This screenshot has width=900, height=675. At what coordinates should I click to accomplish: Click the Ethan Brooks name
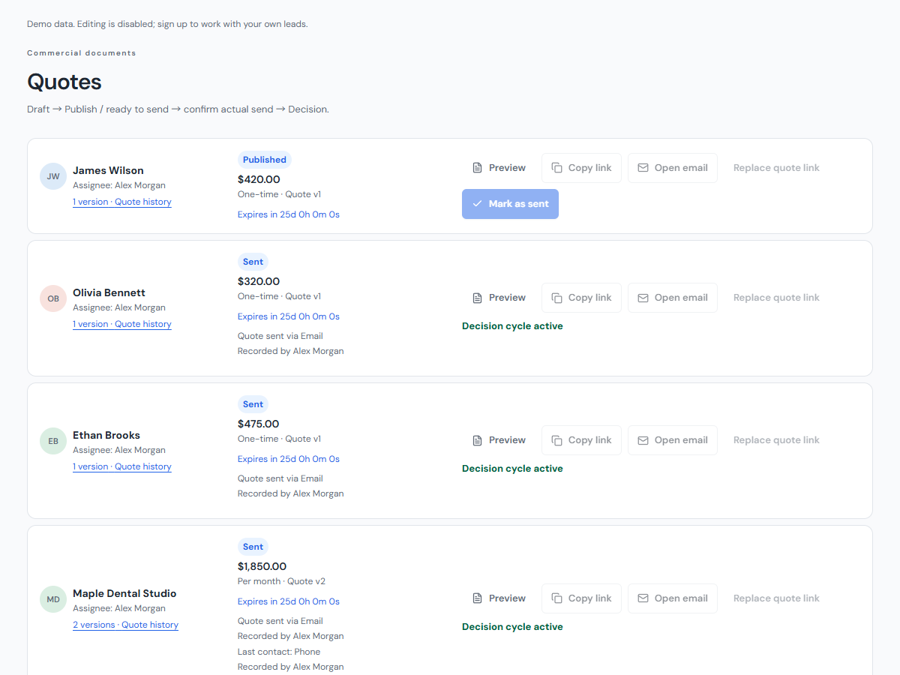(106, 435)
